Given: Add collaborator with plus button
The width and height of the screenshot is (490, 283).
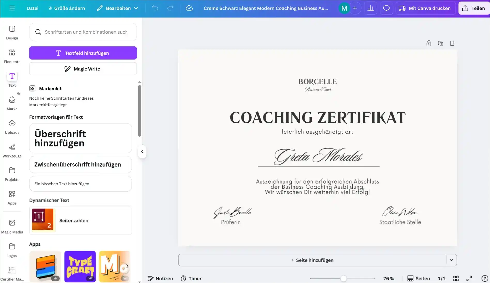Looking at the screenshot, I should tap(355, 8).
